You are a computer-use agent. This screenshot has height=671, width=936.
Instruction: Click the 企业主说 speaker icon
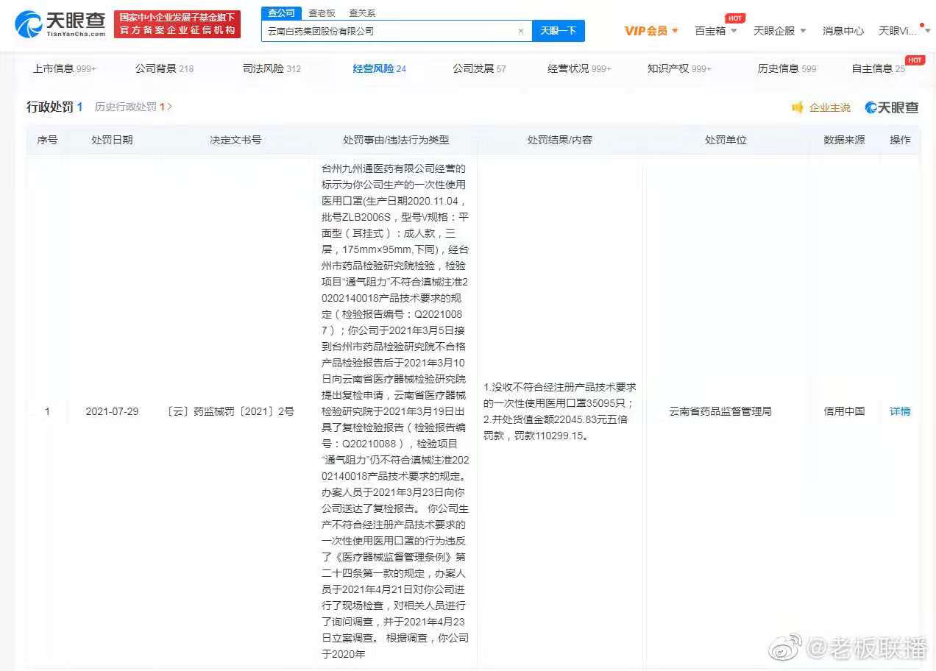click(798, 107)
